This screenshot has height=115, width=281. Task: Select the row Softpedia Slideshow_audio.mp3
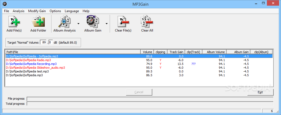(x=139, y=68)
